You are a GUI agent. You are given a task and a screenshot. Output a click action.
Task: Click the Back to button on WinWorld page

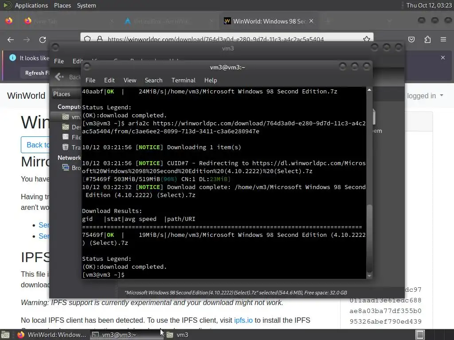click(35, 145)
